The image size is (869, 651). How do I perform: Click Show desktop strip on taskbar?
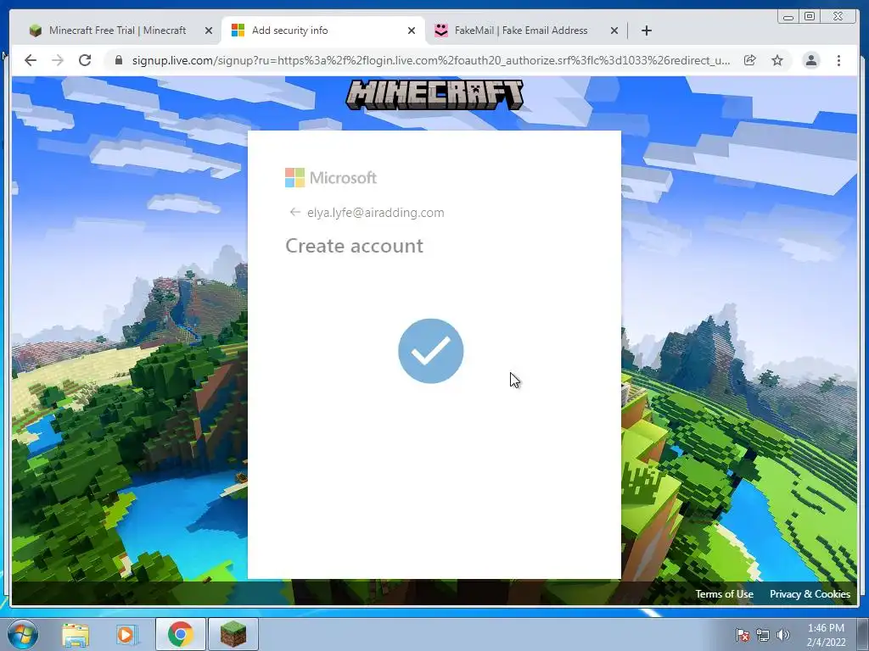pos(863,634)
